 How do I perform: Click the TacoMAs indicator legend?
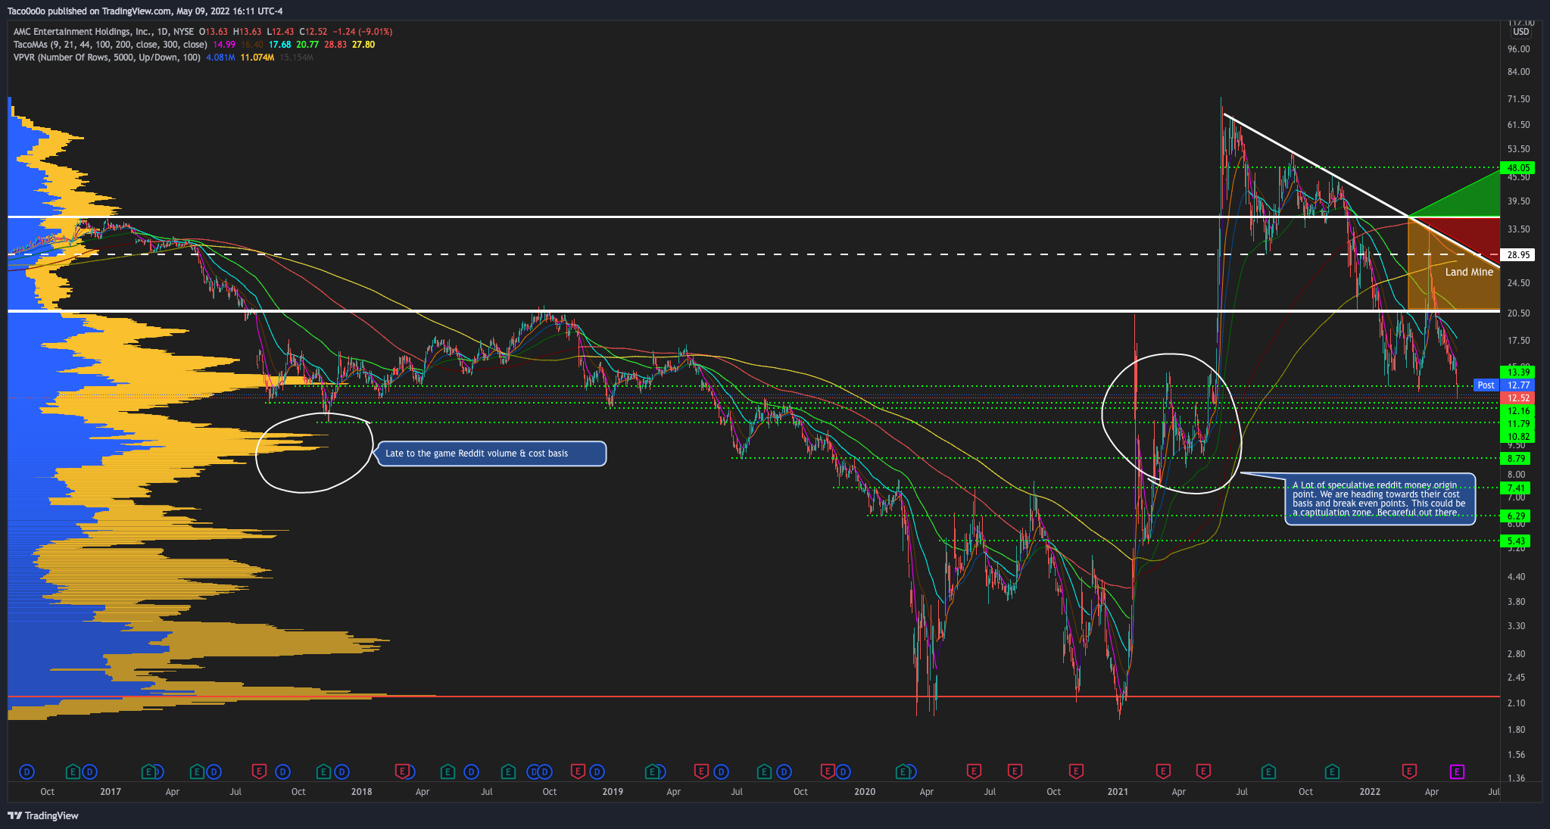110,45
